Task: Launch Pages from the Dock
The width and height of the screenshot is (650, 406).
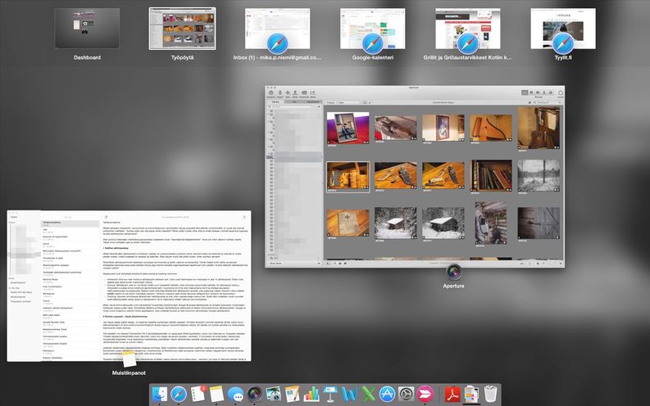Action: (293, 394)
